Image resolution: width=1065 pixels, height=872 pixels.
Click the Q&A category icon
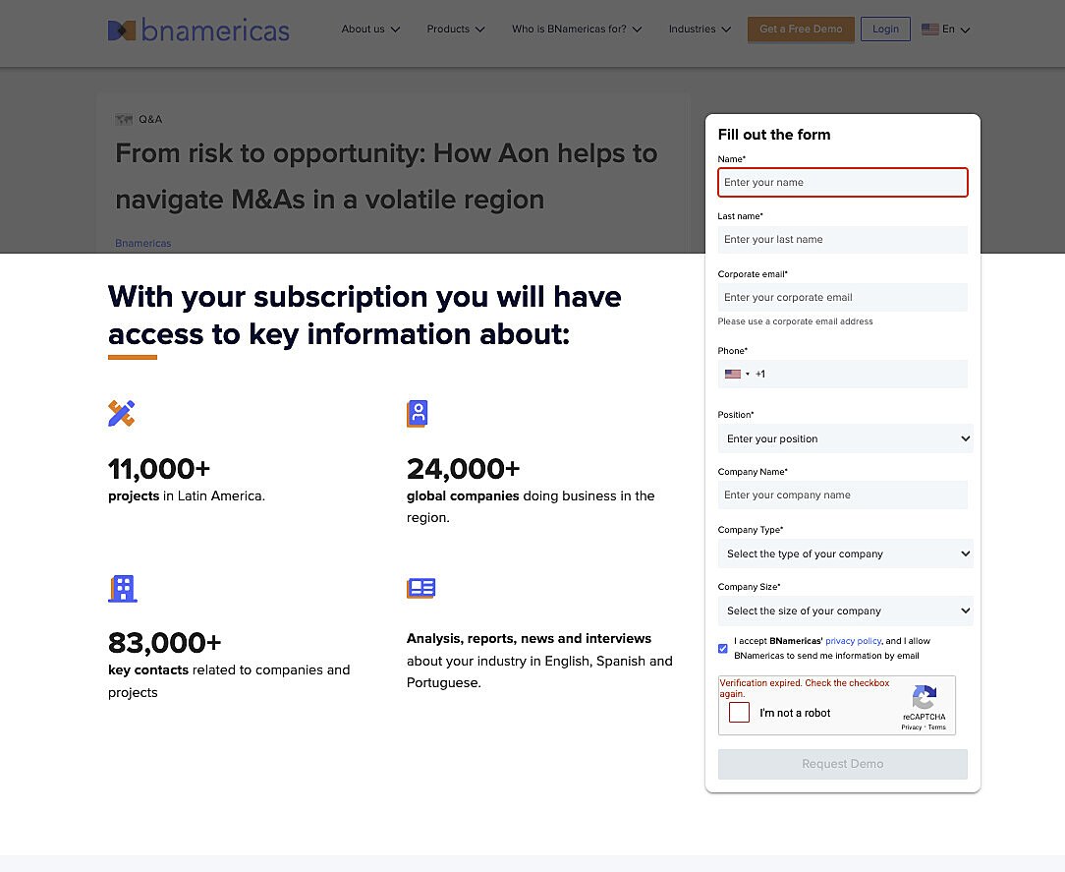click(x=124, y=120)
